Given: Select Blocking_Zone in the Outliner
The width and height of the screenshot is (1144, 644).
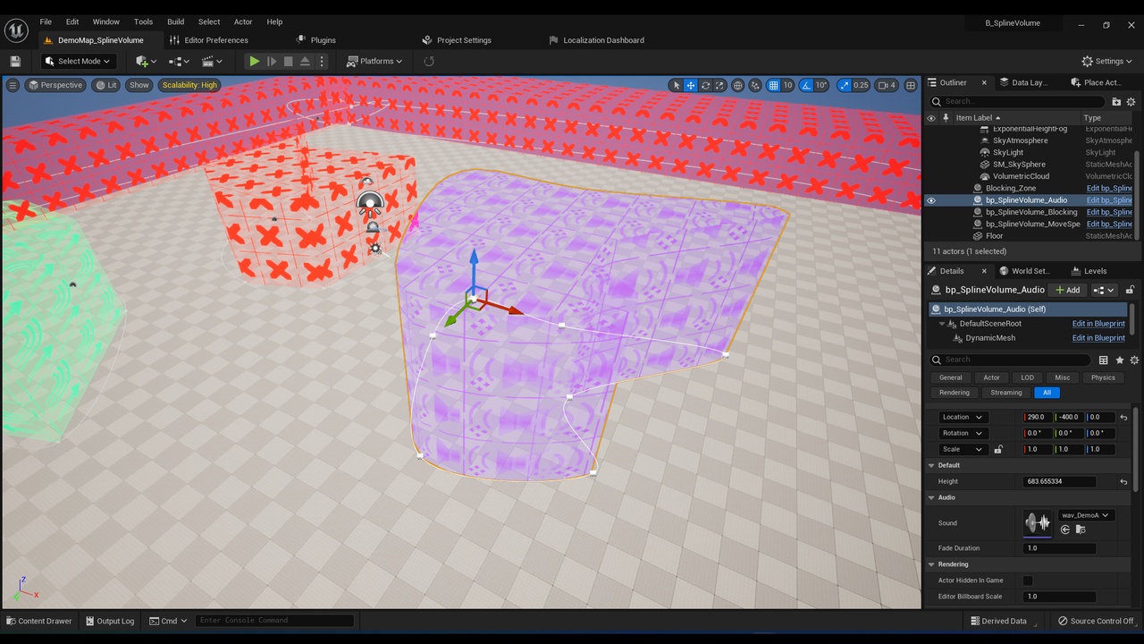Looking at the screenshot, I should click(x=1011, y=188).
